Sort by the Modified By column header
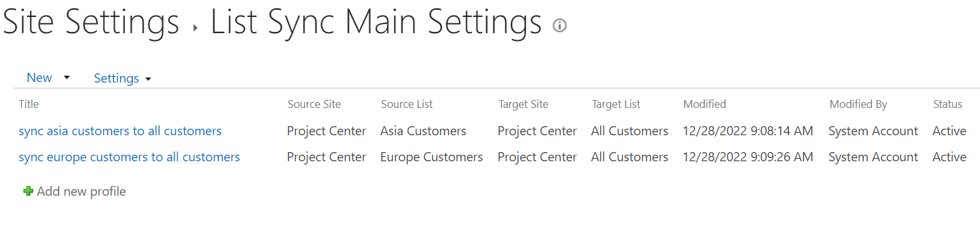Viewport: 980px width, 236px height. click(858, 104)
